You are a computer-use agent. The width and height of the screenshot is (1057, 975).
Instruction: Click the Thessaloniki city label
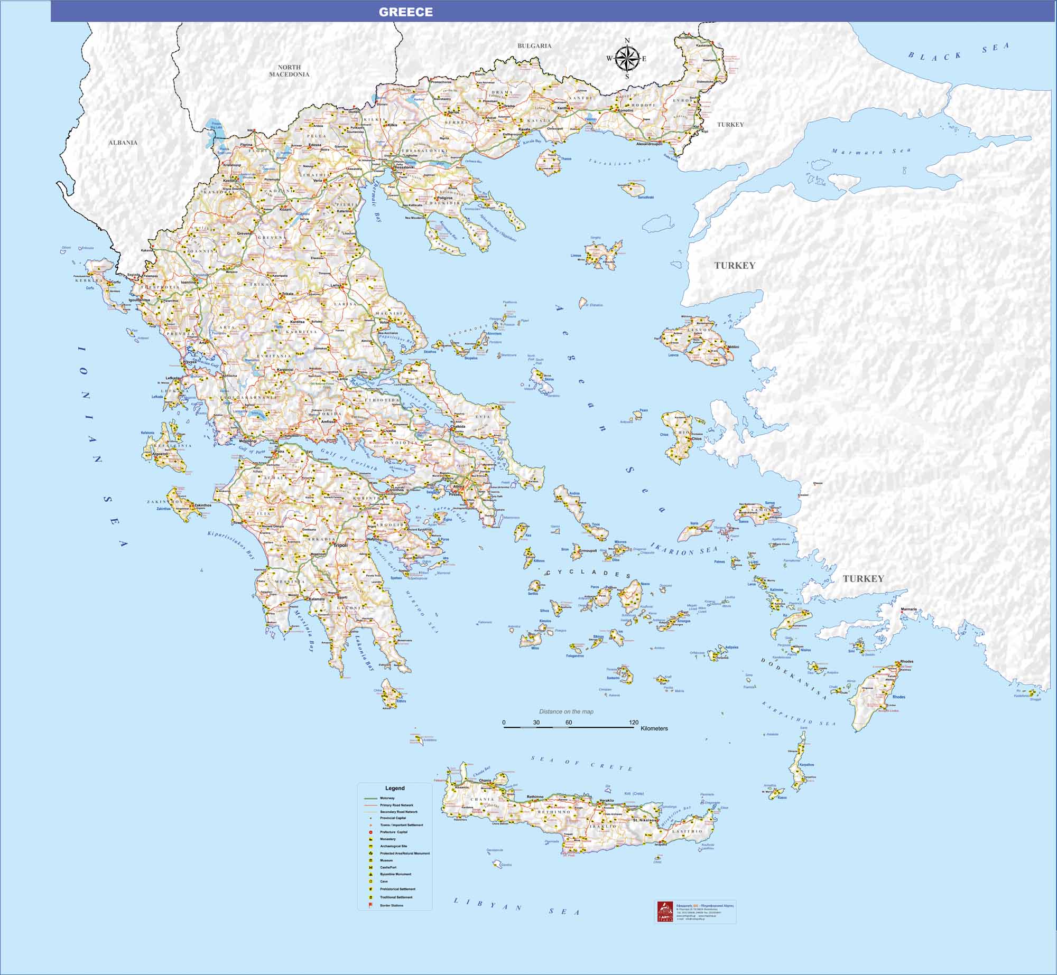[x=404, y=167]
